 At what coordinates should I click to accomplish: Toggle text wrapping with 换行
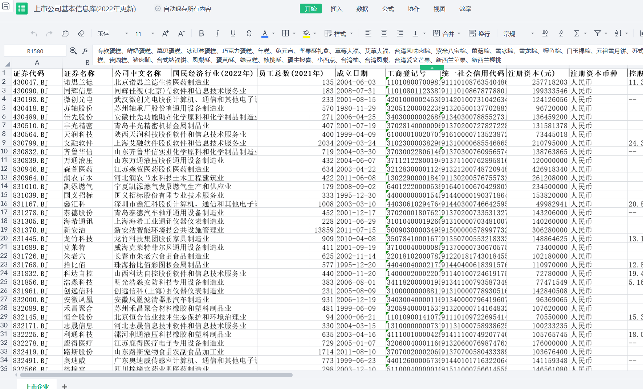click(479, 34)
